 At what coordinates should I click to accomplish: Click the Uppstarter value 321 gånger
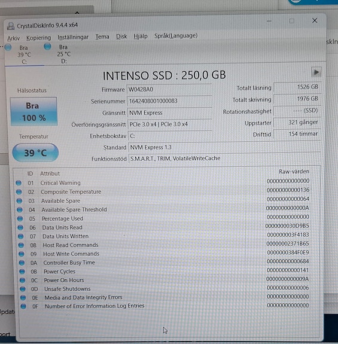tap(297, 123)
